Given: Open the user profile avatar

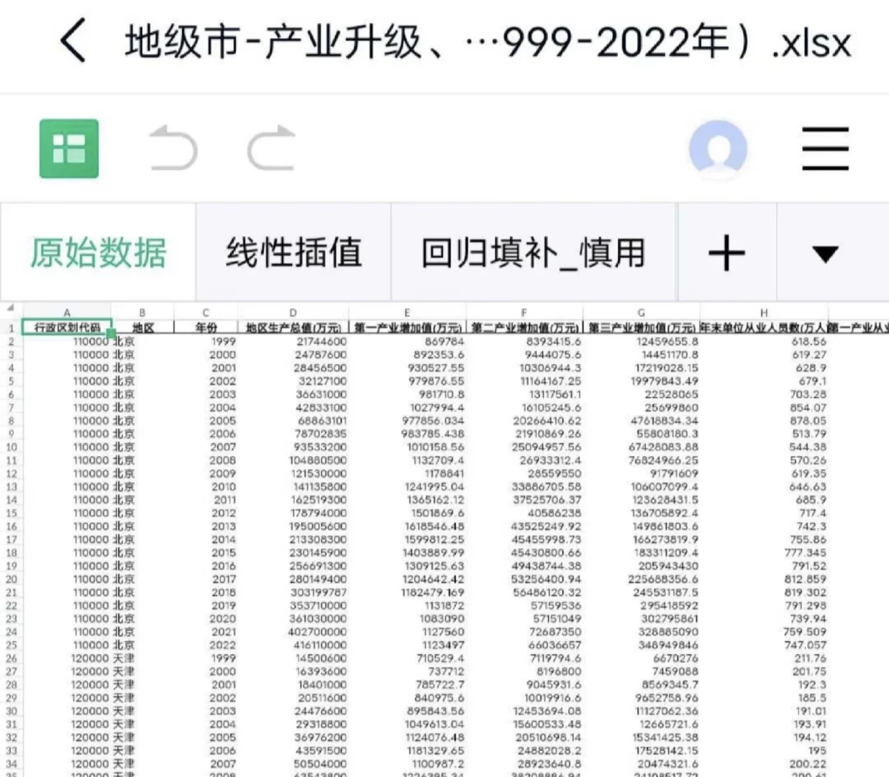Looking at the screenshot, I should pyautogui.click(x=718, y=148).
